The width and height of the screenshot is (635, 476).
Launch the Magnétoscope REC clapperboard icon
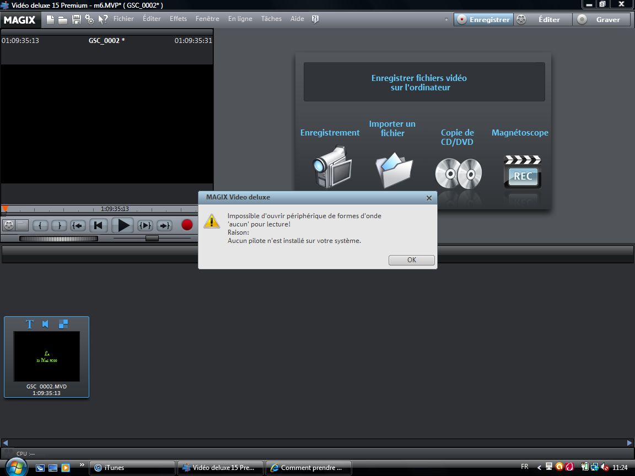coord(523,172)
